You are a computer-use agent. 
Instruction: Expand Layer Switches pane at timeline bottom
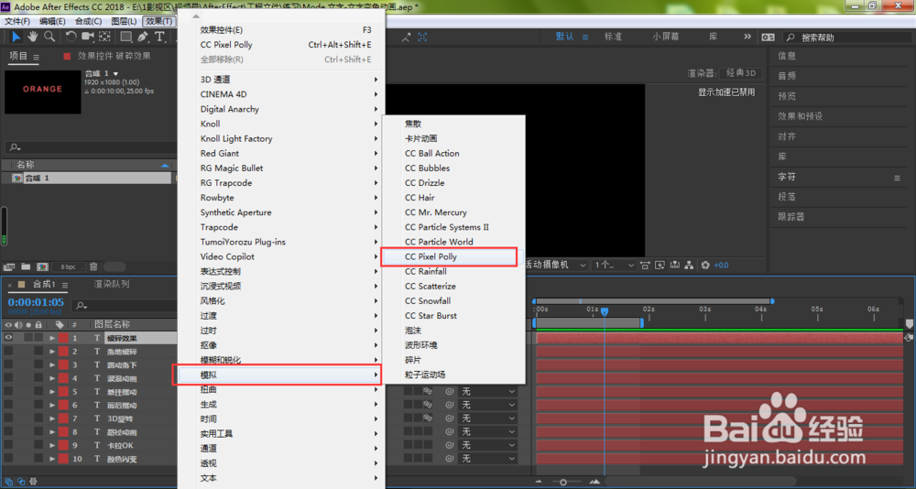point(8,482)
